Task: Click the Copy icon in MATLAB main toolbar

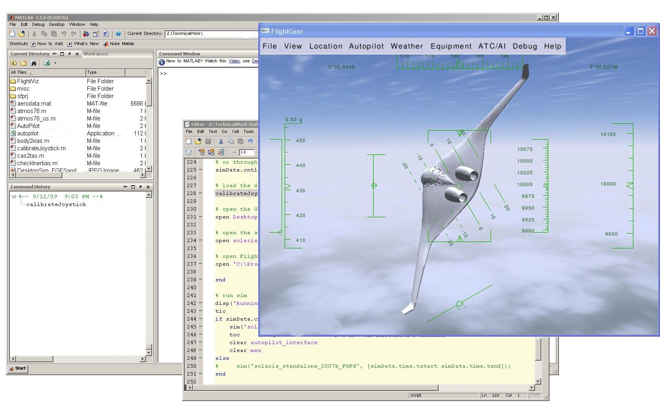Action: pos(44,34)
